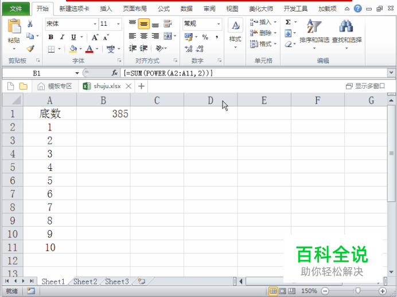Apply the red font color
This screenshot has height=297, width=397.
tap(89, 49)
